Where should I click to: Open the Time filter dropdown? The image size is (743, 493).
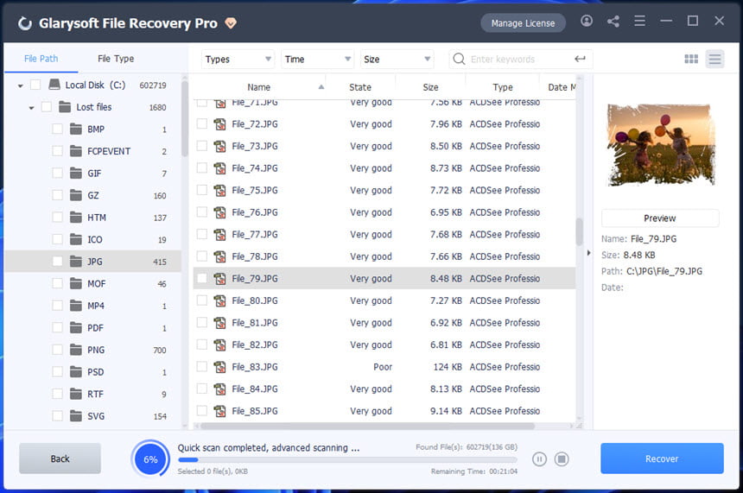(317, 60)
